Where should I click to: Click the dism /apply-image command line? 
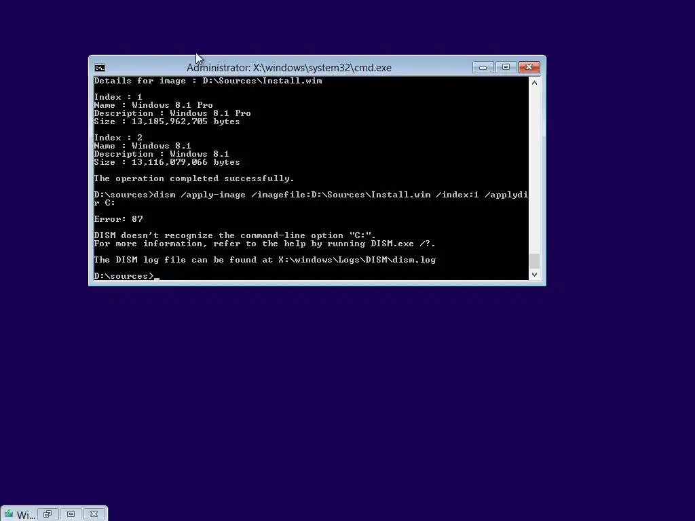coord(311,199)
